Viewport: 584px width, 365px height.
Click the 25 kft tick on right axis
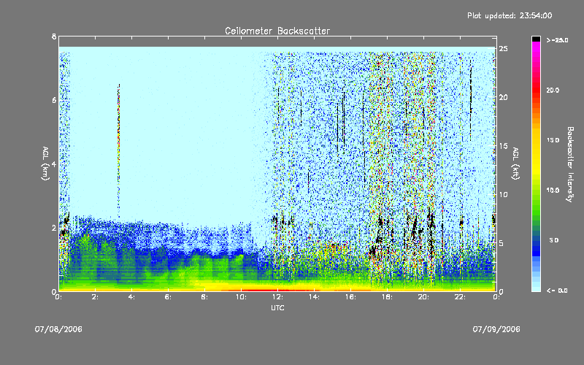pos(504,49)
